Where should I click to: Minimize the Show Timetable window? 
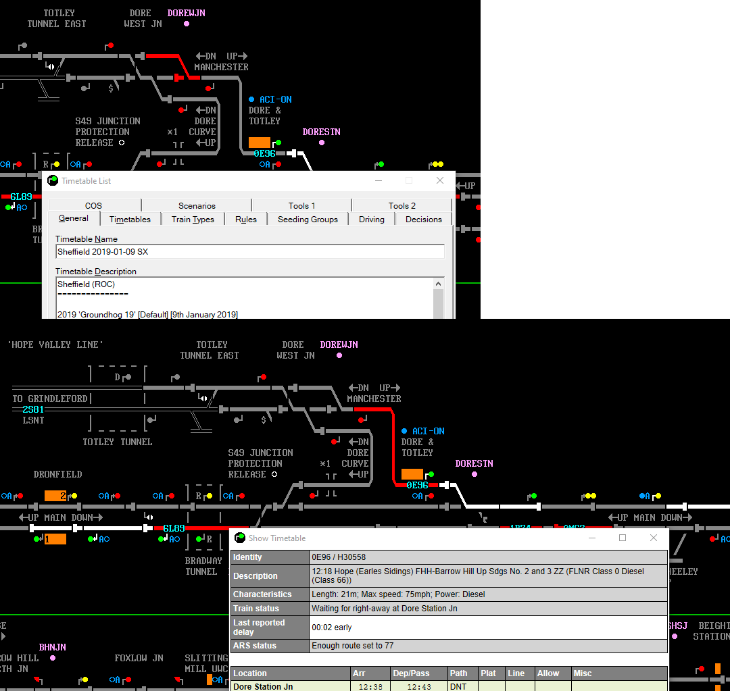pyautogui.click(x=592, y=538)
